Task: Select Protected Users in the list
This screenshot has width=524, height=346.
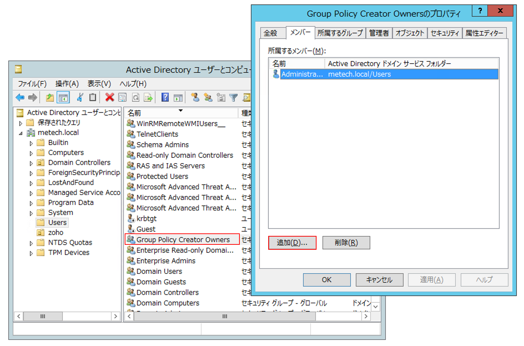Action: [162, 176]
